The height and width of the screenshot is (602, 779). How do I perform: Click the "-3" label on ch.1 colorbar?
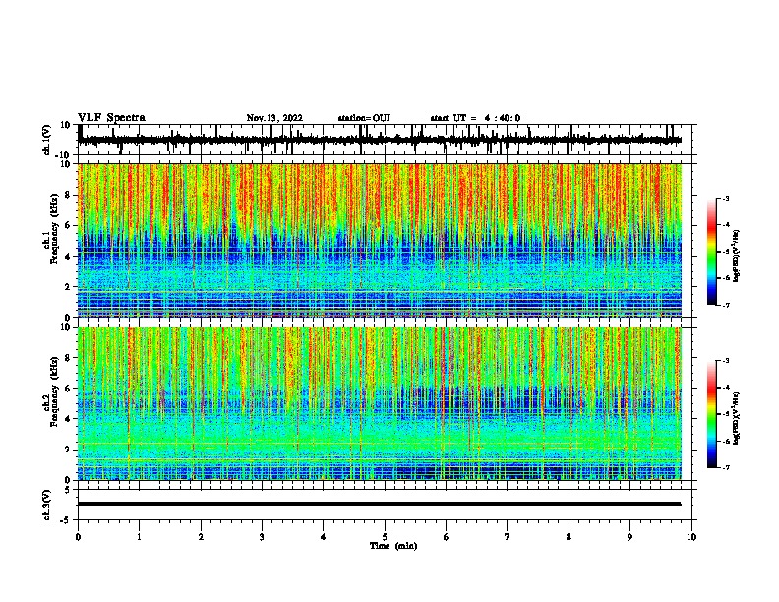[725, 198]
